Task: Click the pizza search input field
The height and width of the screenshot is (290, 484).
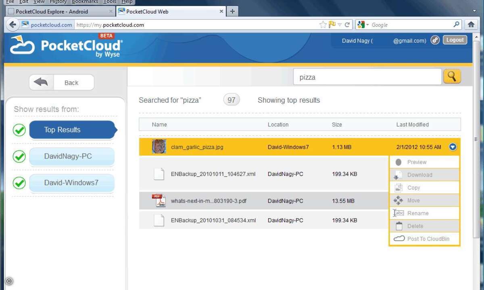Action: click(x=367, y=77)
